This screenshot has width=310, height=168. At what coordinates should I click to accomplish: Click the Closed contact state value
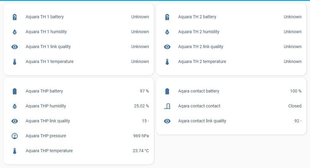click(x=295, y=106)
